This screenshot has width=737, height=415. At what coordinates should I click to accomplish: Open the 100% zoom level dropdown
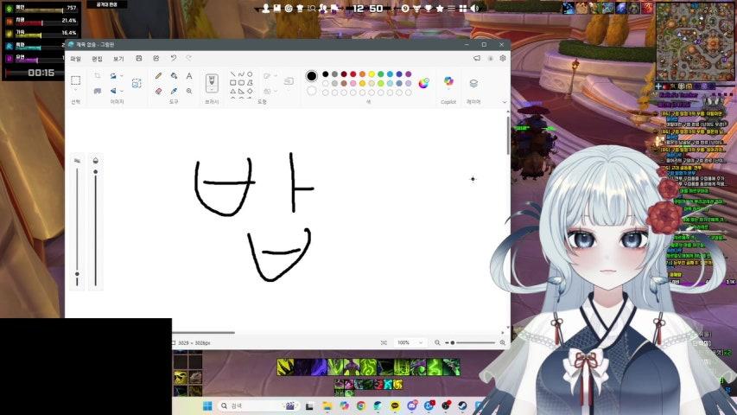coord(410,342)
